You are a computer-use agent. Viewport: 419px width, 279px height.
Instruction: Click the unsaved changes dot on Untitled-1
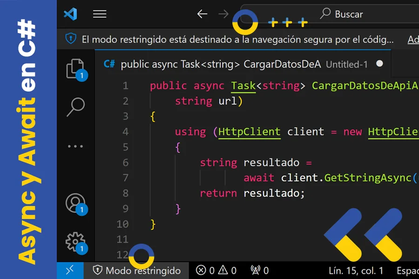(x=379, y=64)
